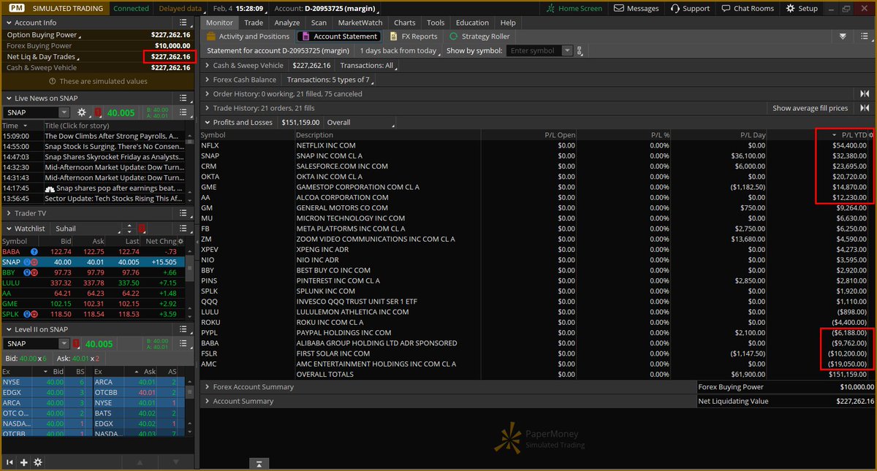Collapse sidebar with left arrow icon

[10, 462]
